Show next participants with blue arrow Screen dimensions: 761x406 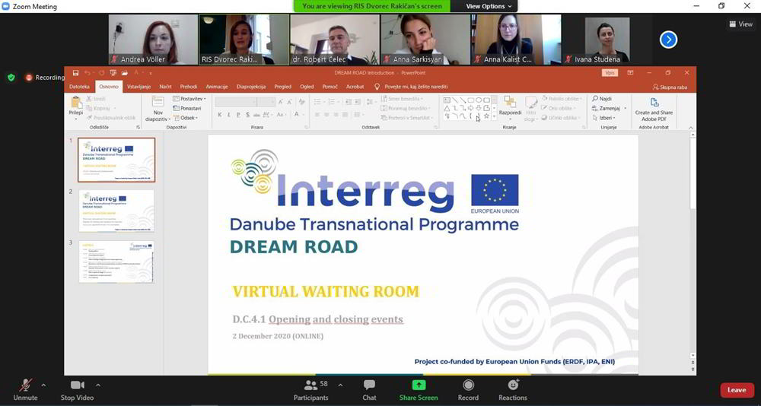pos(668,40)
